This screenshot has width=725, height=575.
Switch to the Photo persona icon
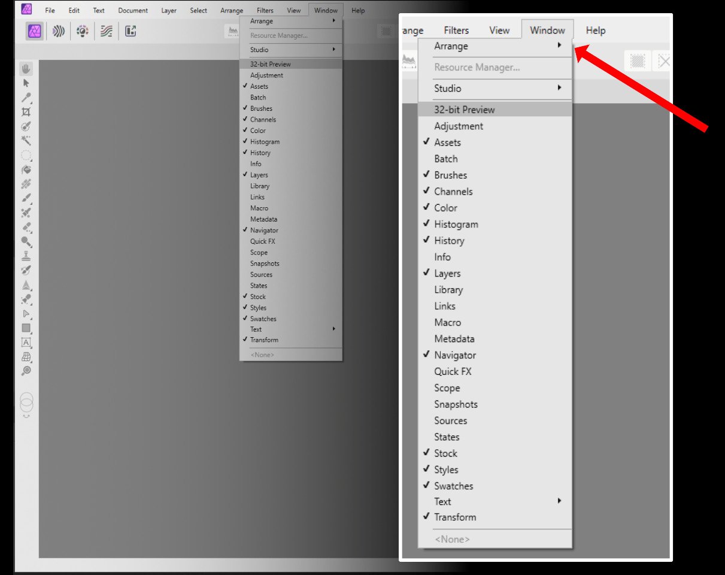tap(34, 31)
